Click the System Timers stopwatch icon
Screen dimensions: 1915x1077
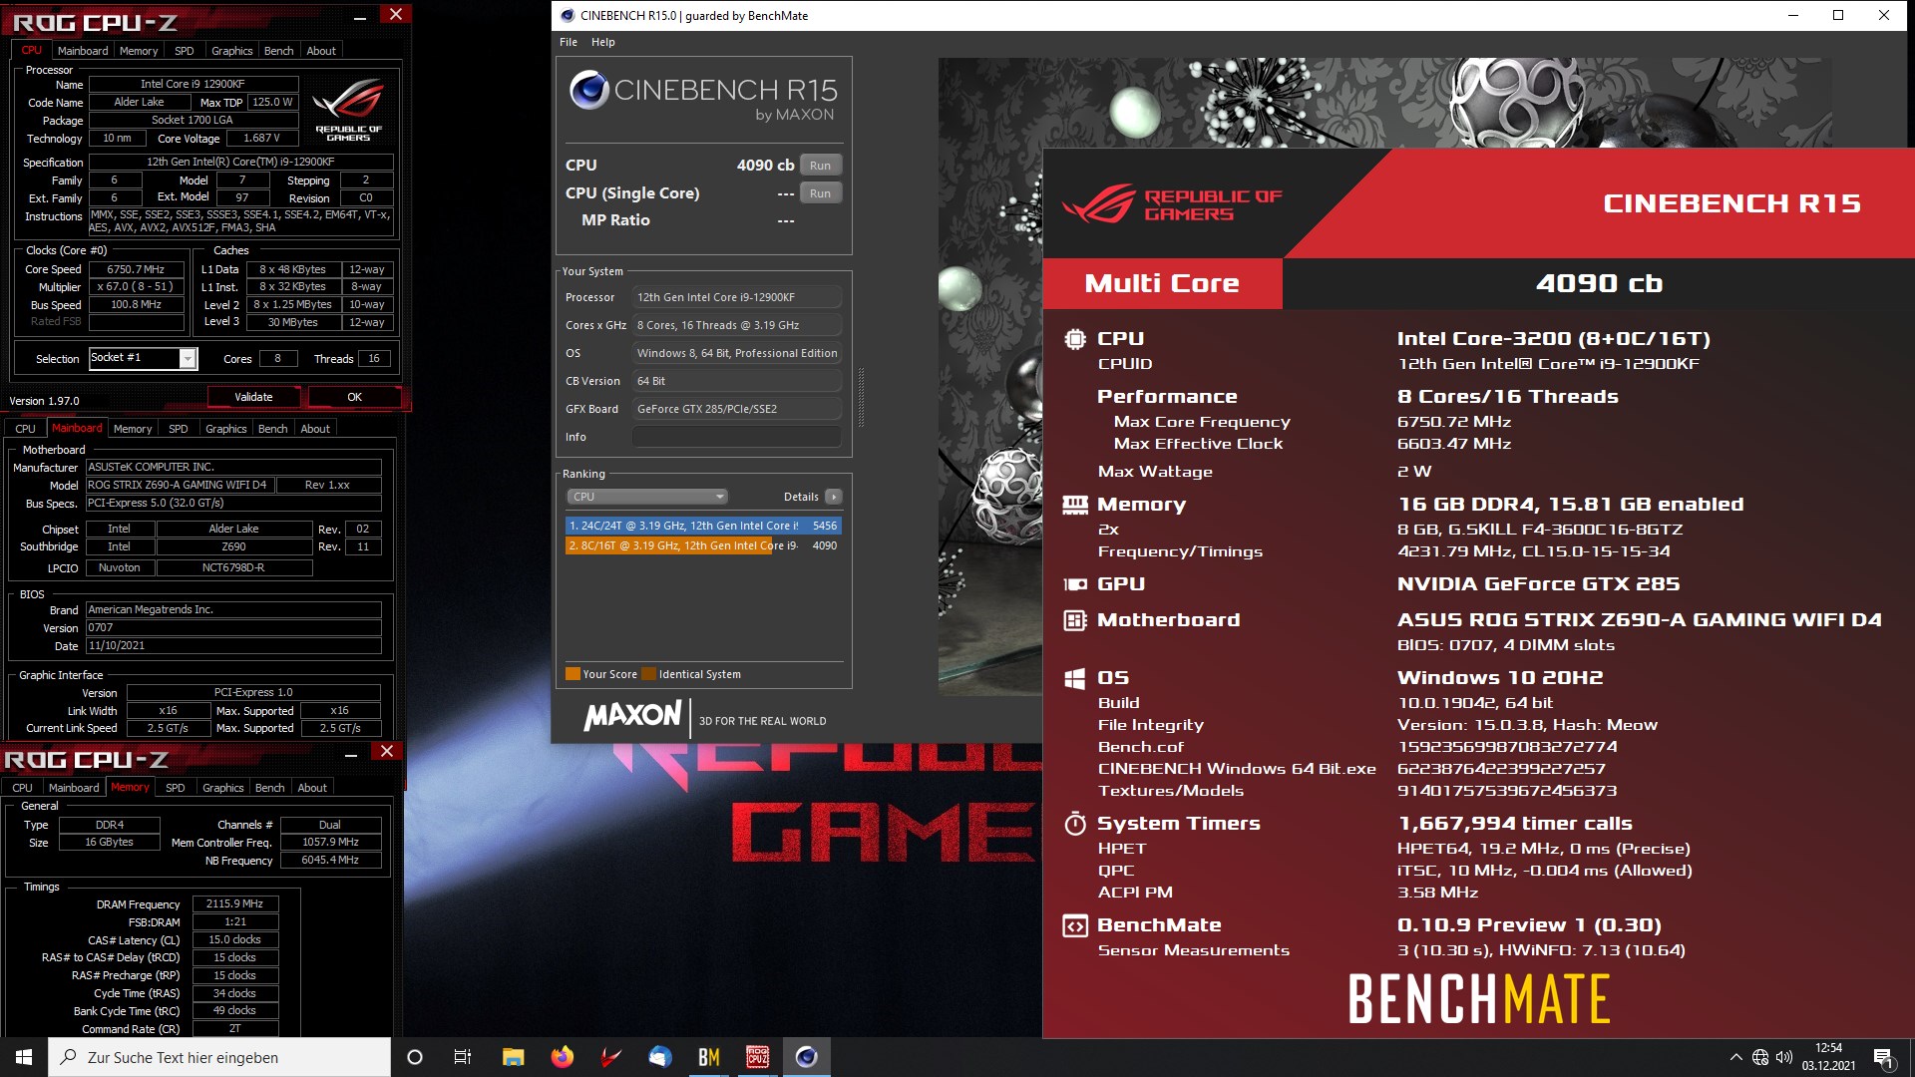click(x=1074, y=824)
